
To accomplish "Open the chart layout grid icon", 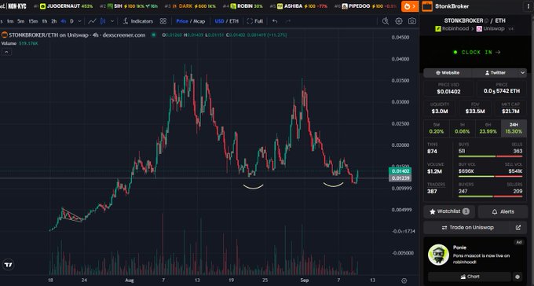I will click(163, 21).
